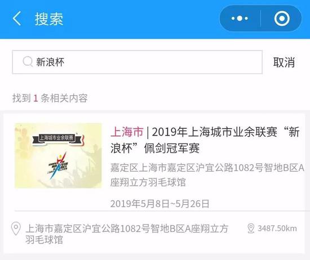Open the three-dots more menu
Image resolution: width=310 pixels, height=260 pixels.
pos(240,19)
